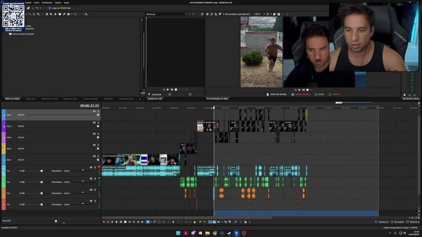Click the Trim tool in timeline toolbar
This screenshot has width=422, height=237.
[173, 222]
